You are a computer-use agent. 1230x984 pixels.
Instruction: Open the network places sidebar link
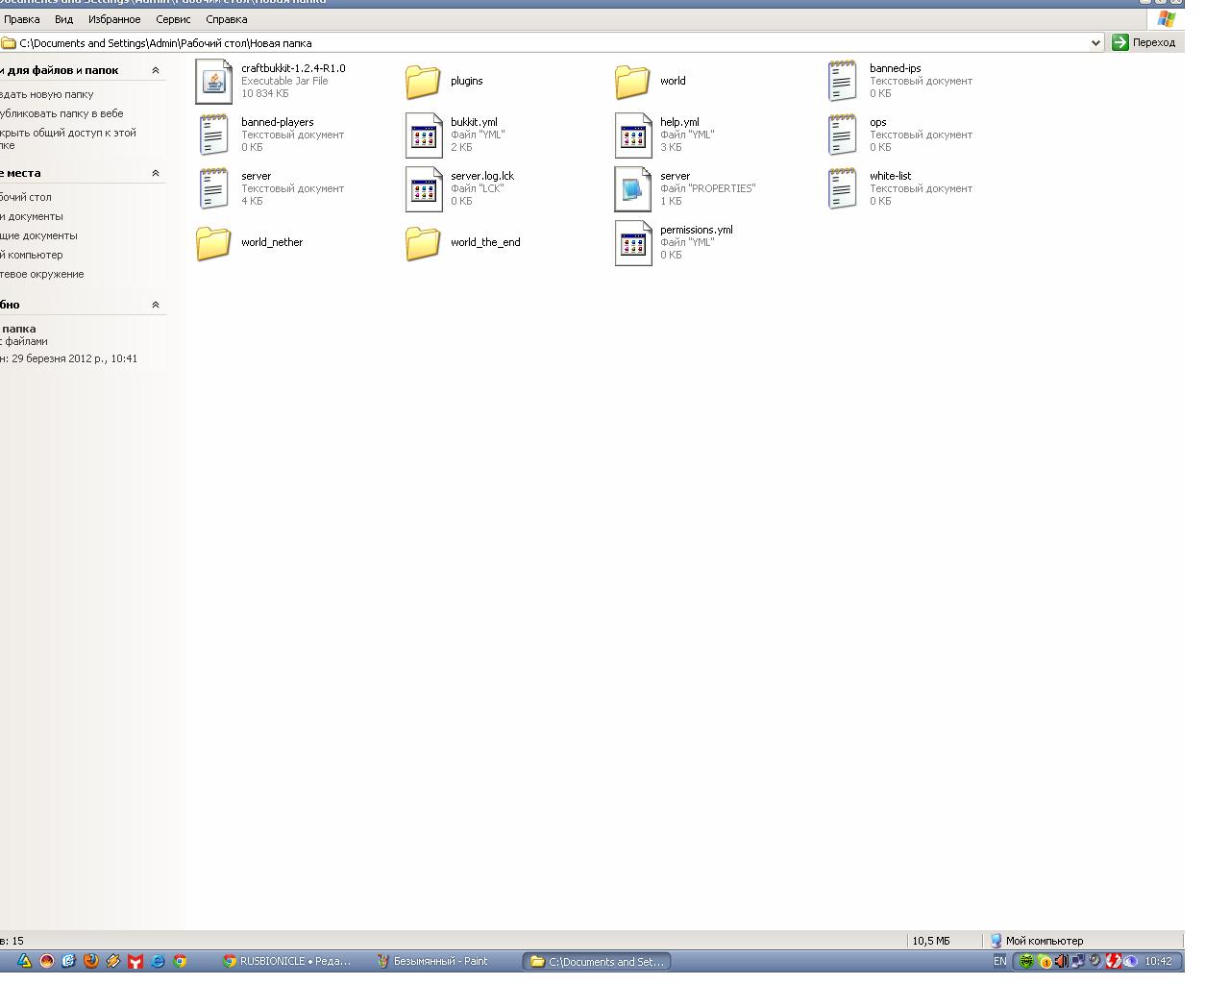[x=42, y=274]
